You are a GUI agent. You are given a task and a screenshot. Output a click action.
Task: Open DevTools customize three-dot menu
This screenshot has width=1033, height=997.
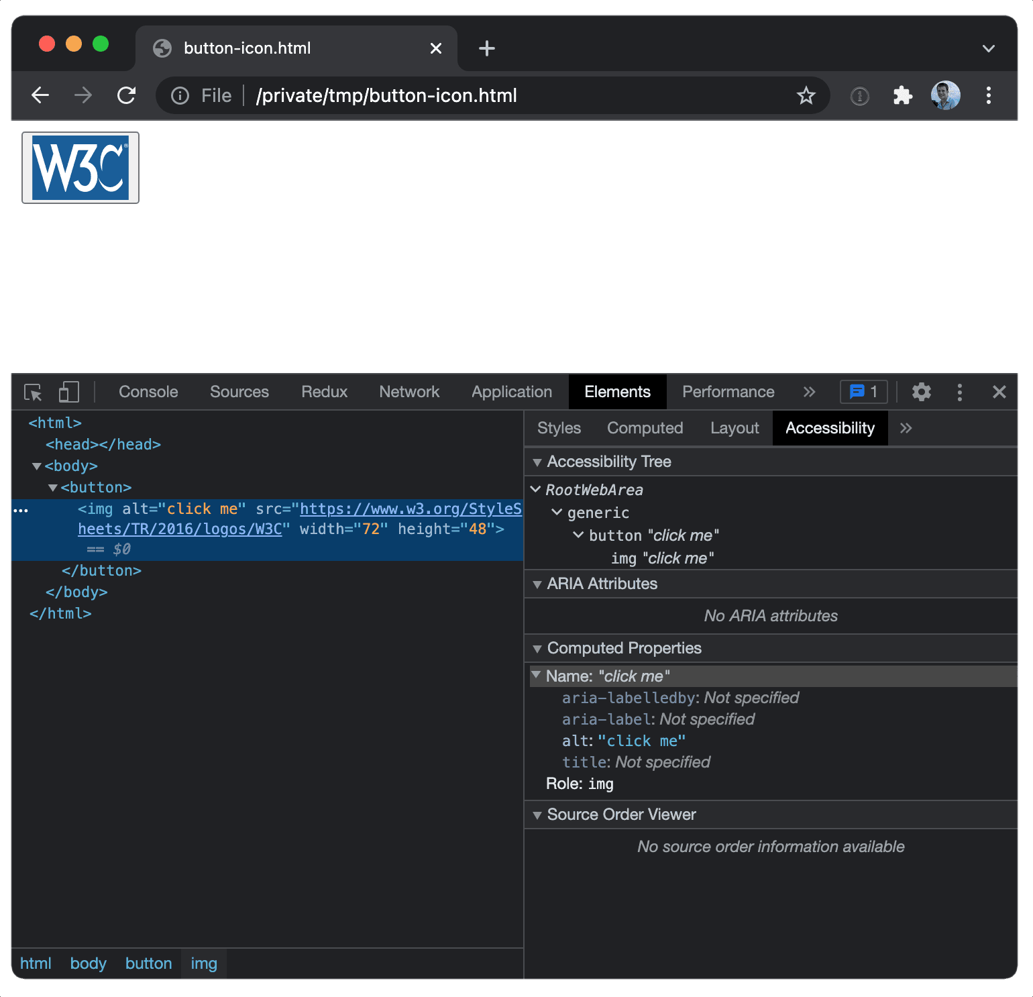point(960,392)
